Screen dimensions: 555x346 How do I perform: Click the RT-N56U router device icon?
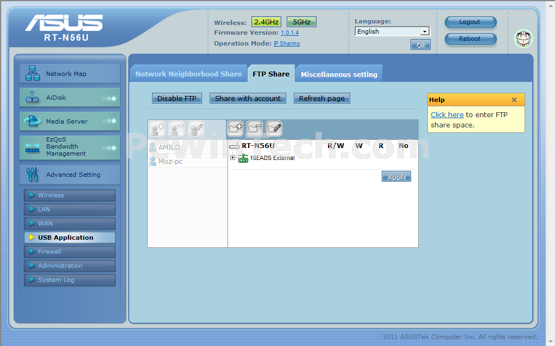tap(234, 146)
